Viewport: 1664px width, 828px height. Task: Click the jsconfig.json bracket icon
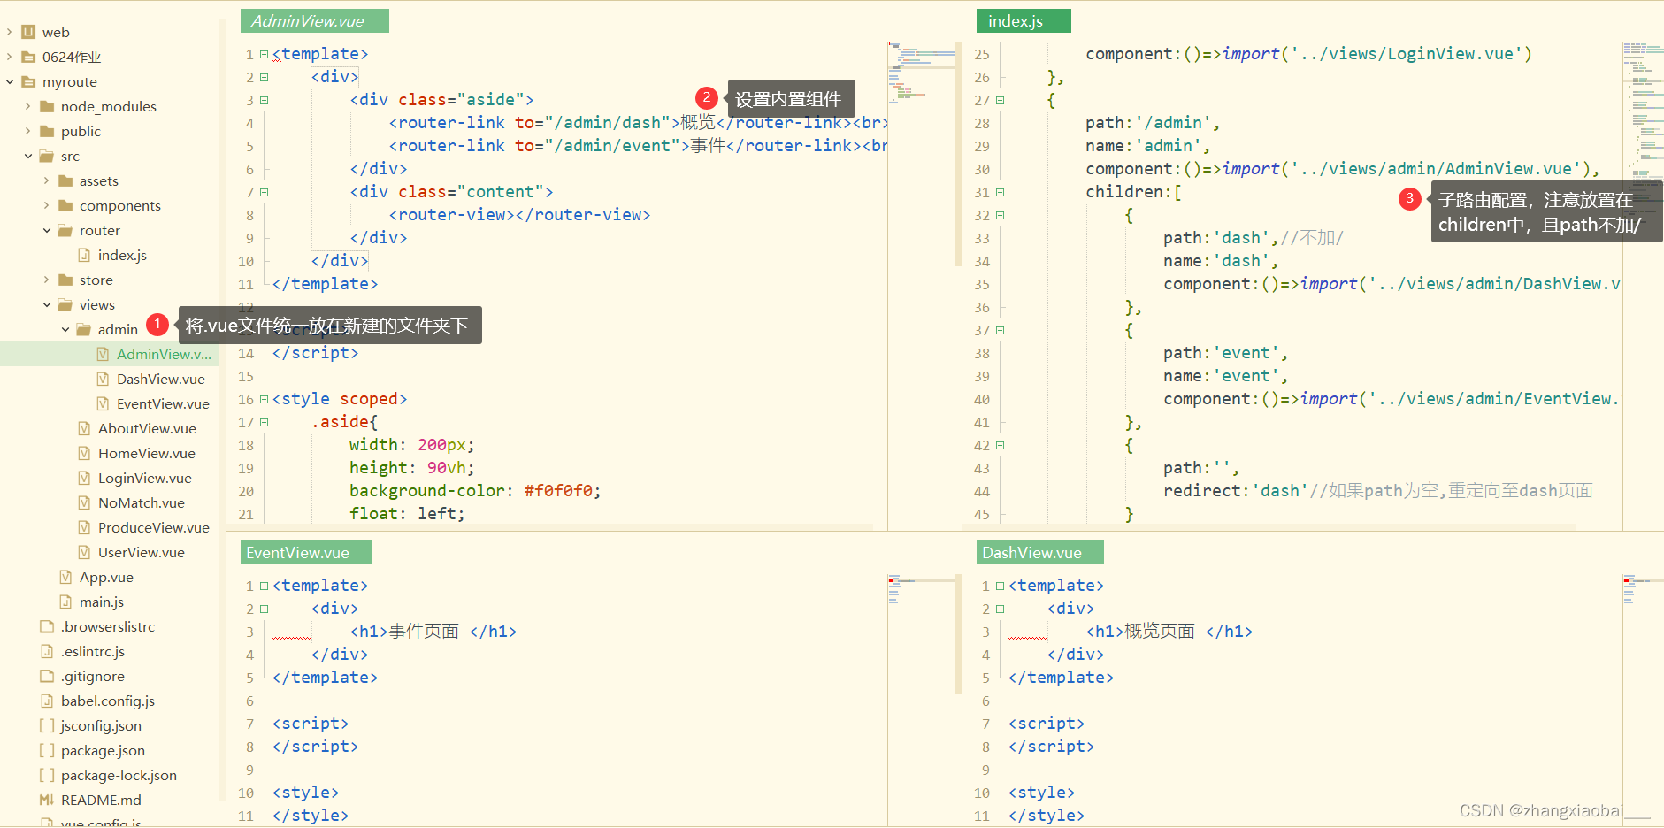(x=47, y=725)
